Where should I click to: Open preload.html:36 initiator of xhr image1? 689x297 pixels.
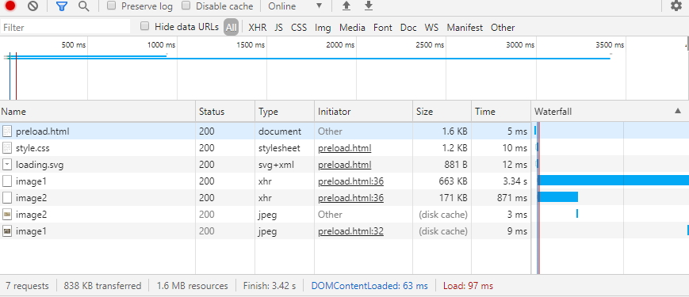[x=350, y=181]
